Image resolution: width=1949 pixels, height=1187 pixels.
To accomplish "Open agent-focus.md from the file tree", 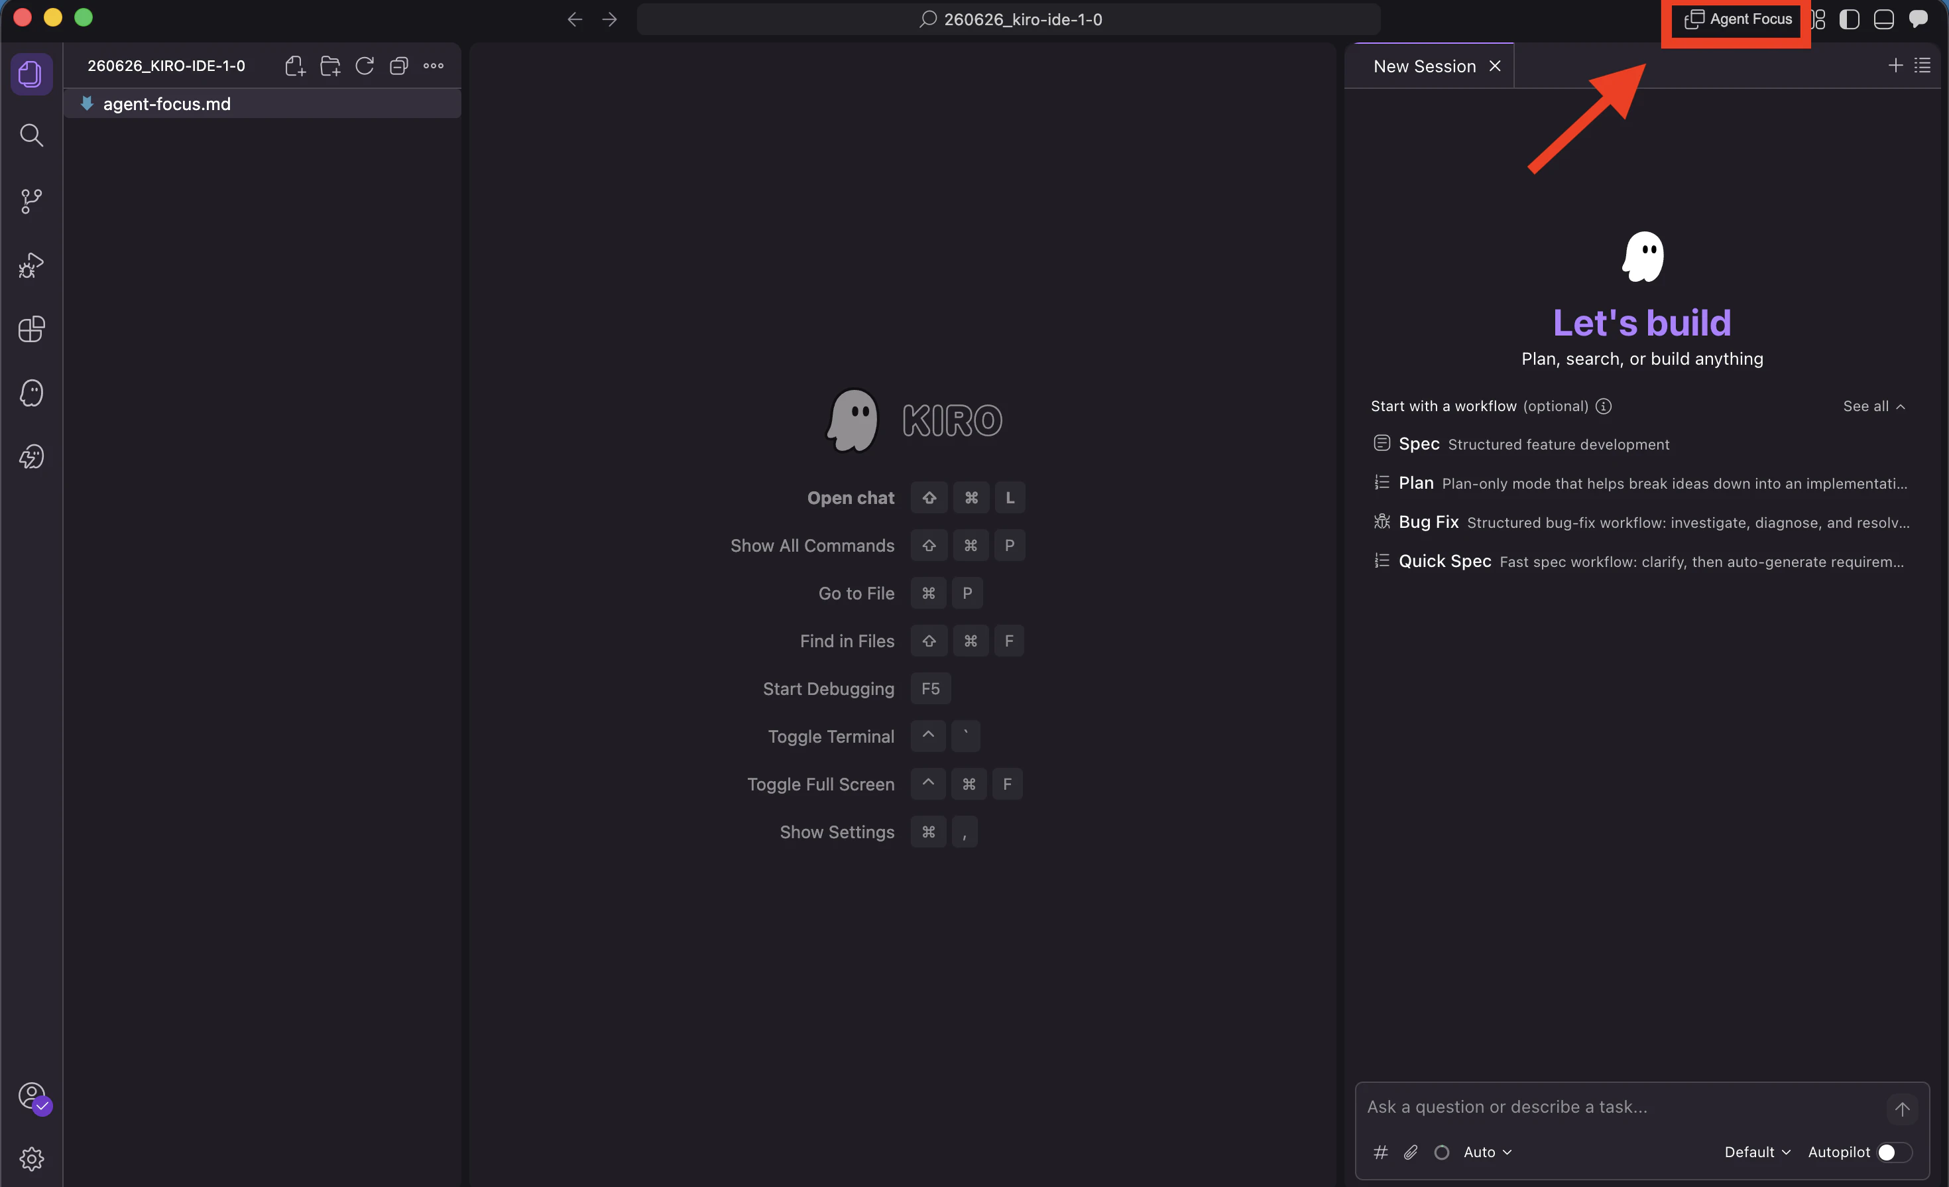I will 262,103.
